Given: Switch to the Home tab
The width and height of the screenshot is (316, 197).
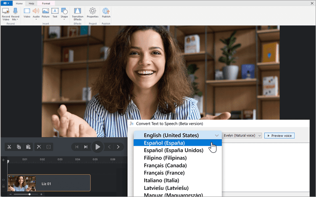Looking at the screenshot, I should (19, 3).
